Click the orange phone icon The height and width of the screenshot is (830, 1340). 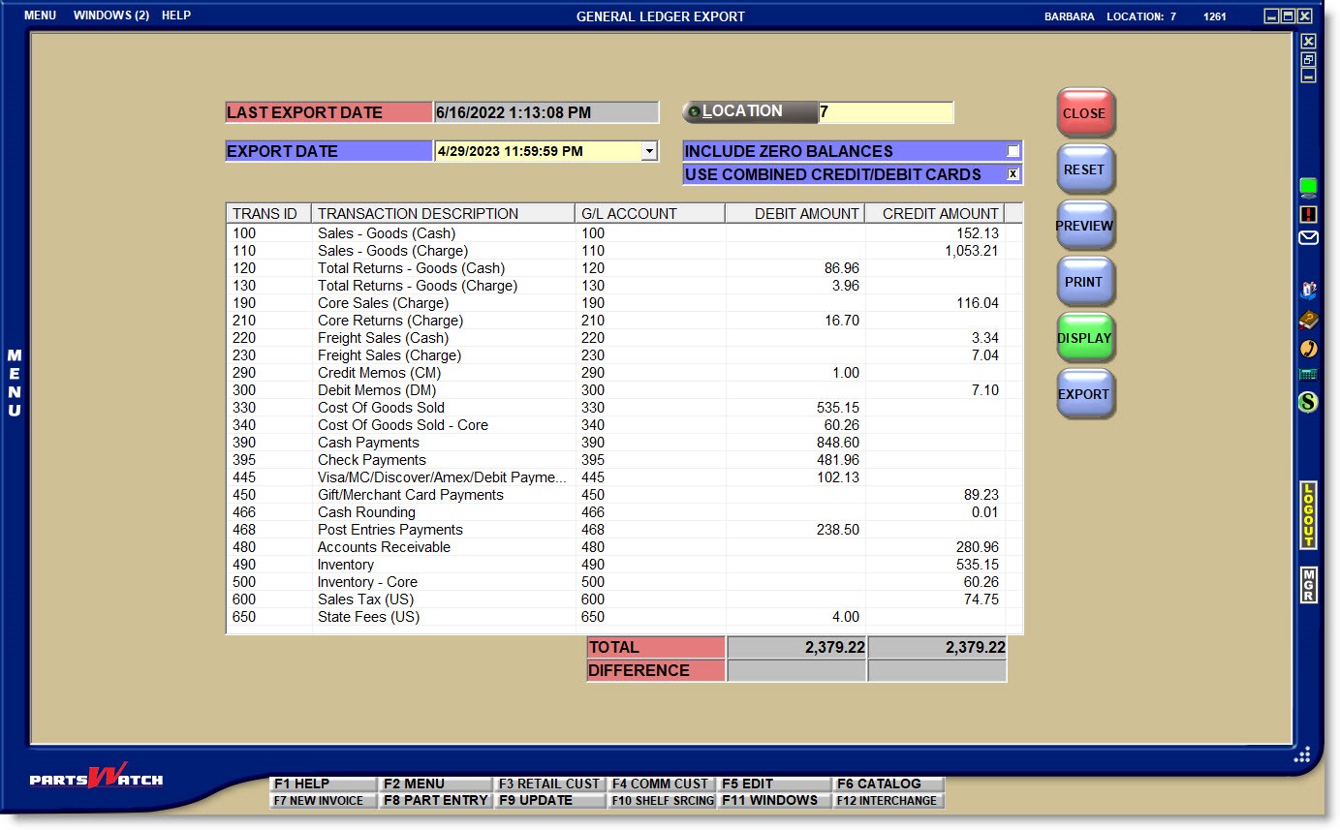[1308, 348]
